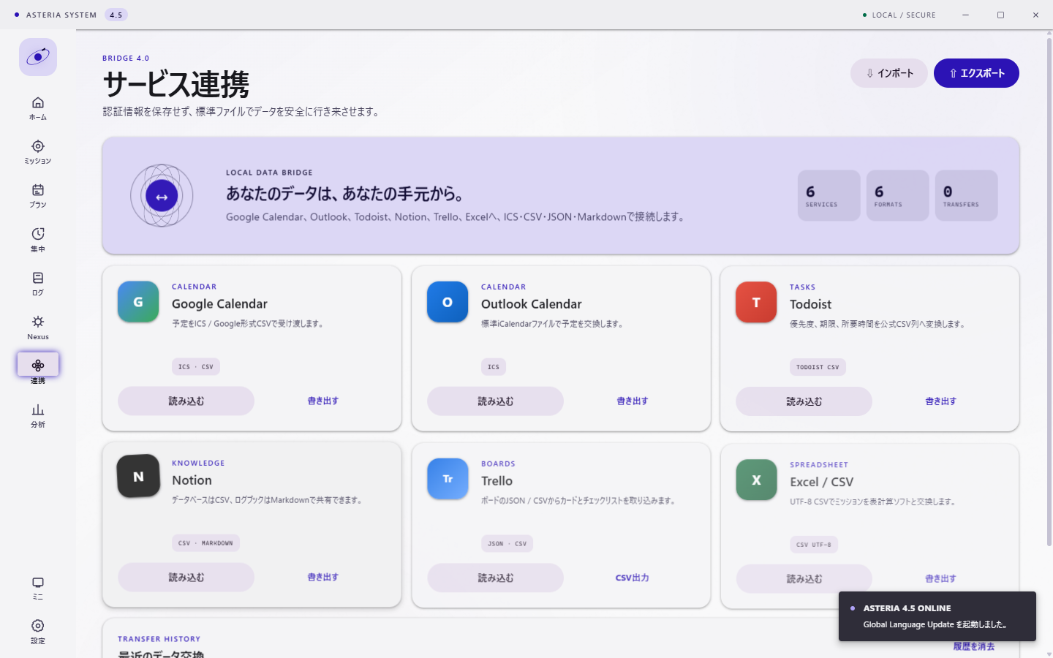The image size is (1053, 658).
Task: Click the Excel X icon
Action: (756, 480)
